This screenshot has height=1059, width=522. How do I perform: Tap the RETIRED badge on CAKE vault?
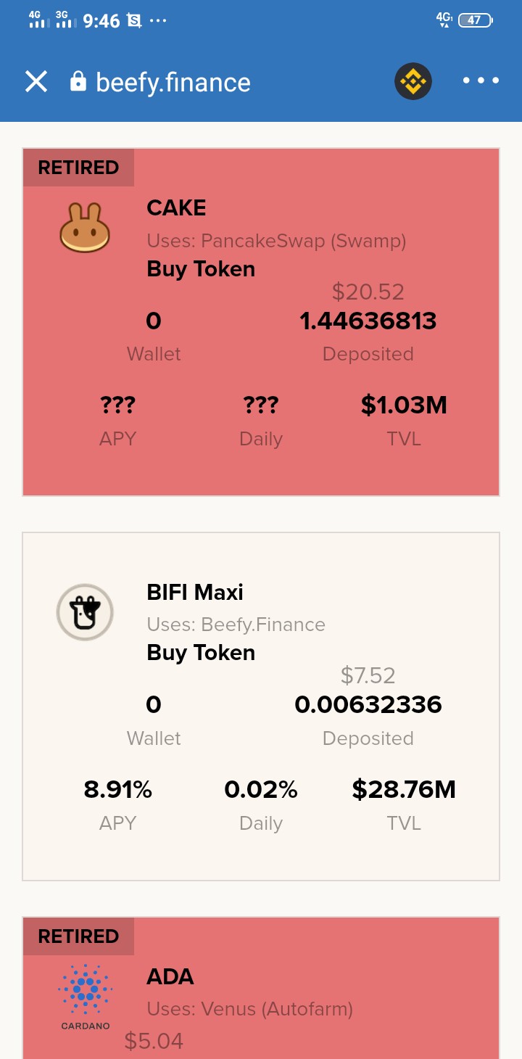pos(78,168)
